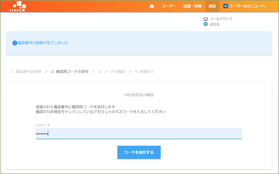The width and height of the screenshot is (279, 174).
Task: Select step 2. 確認用コードの送付
Action: [x=70, y=72]
